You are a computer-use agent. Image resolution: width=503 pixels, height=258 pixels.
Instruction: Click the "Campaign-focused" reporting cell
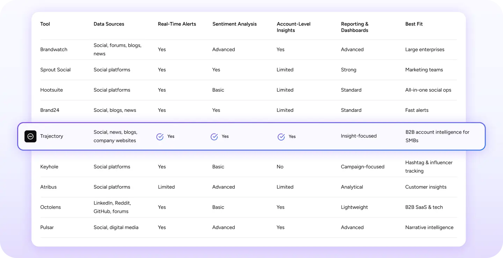tap(363, 167)
